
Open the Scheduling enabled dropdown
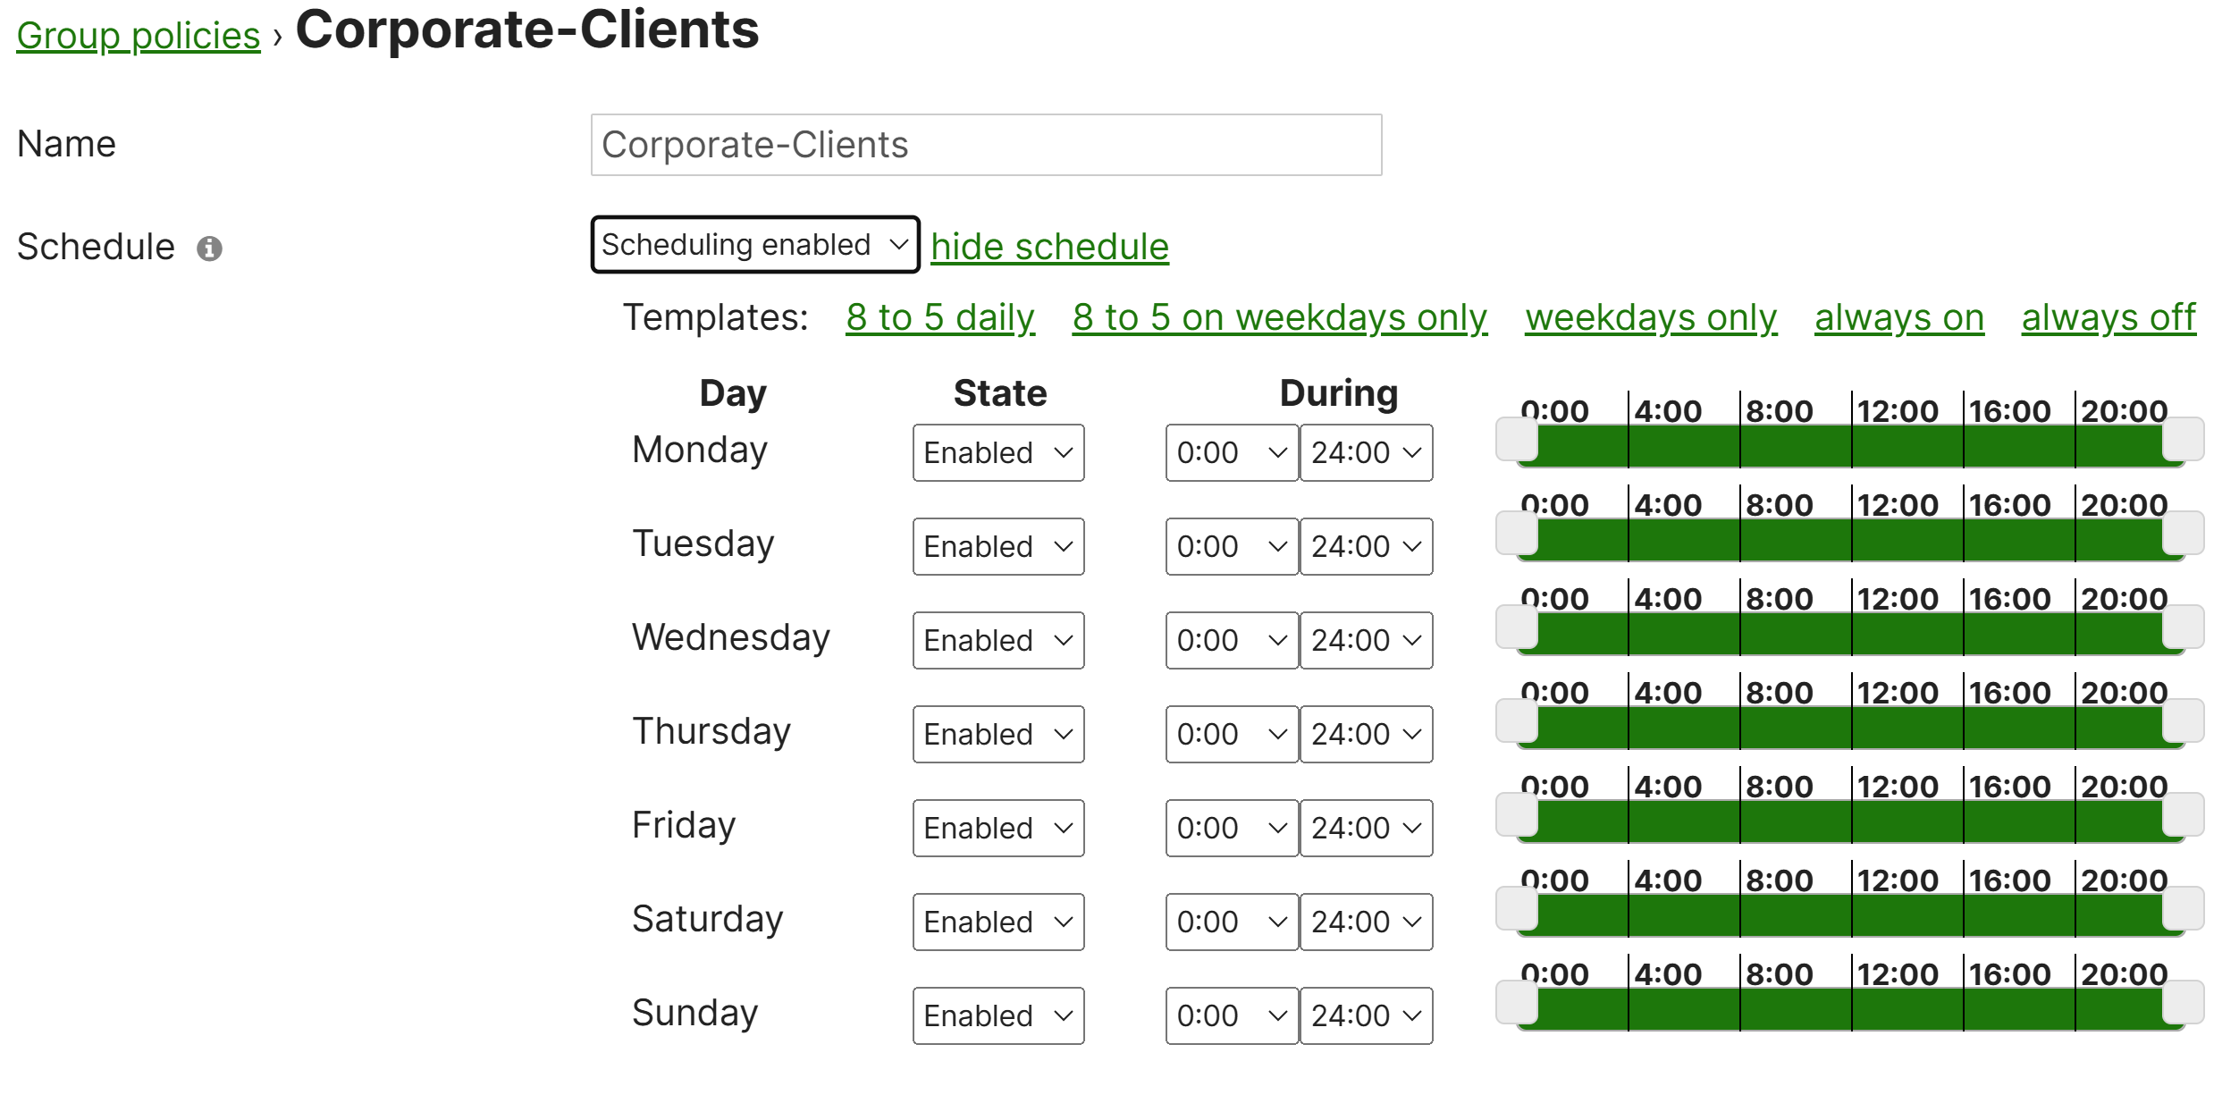tap(755, 244)
